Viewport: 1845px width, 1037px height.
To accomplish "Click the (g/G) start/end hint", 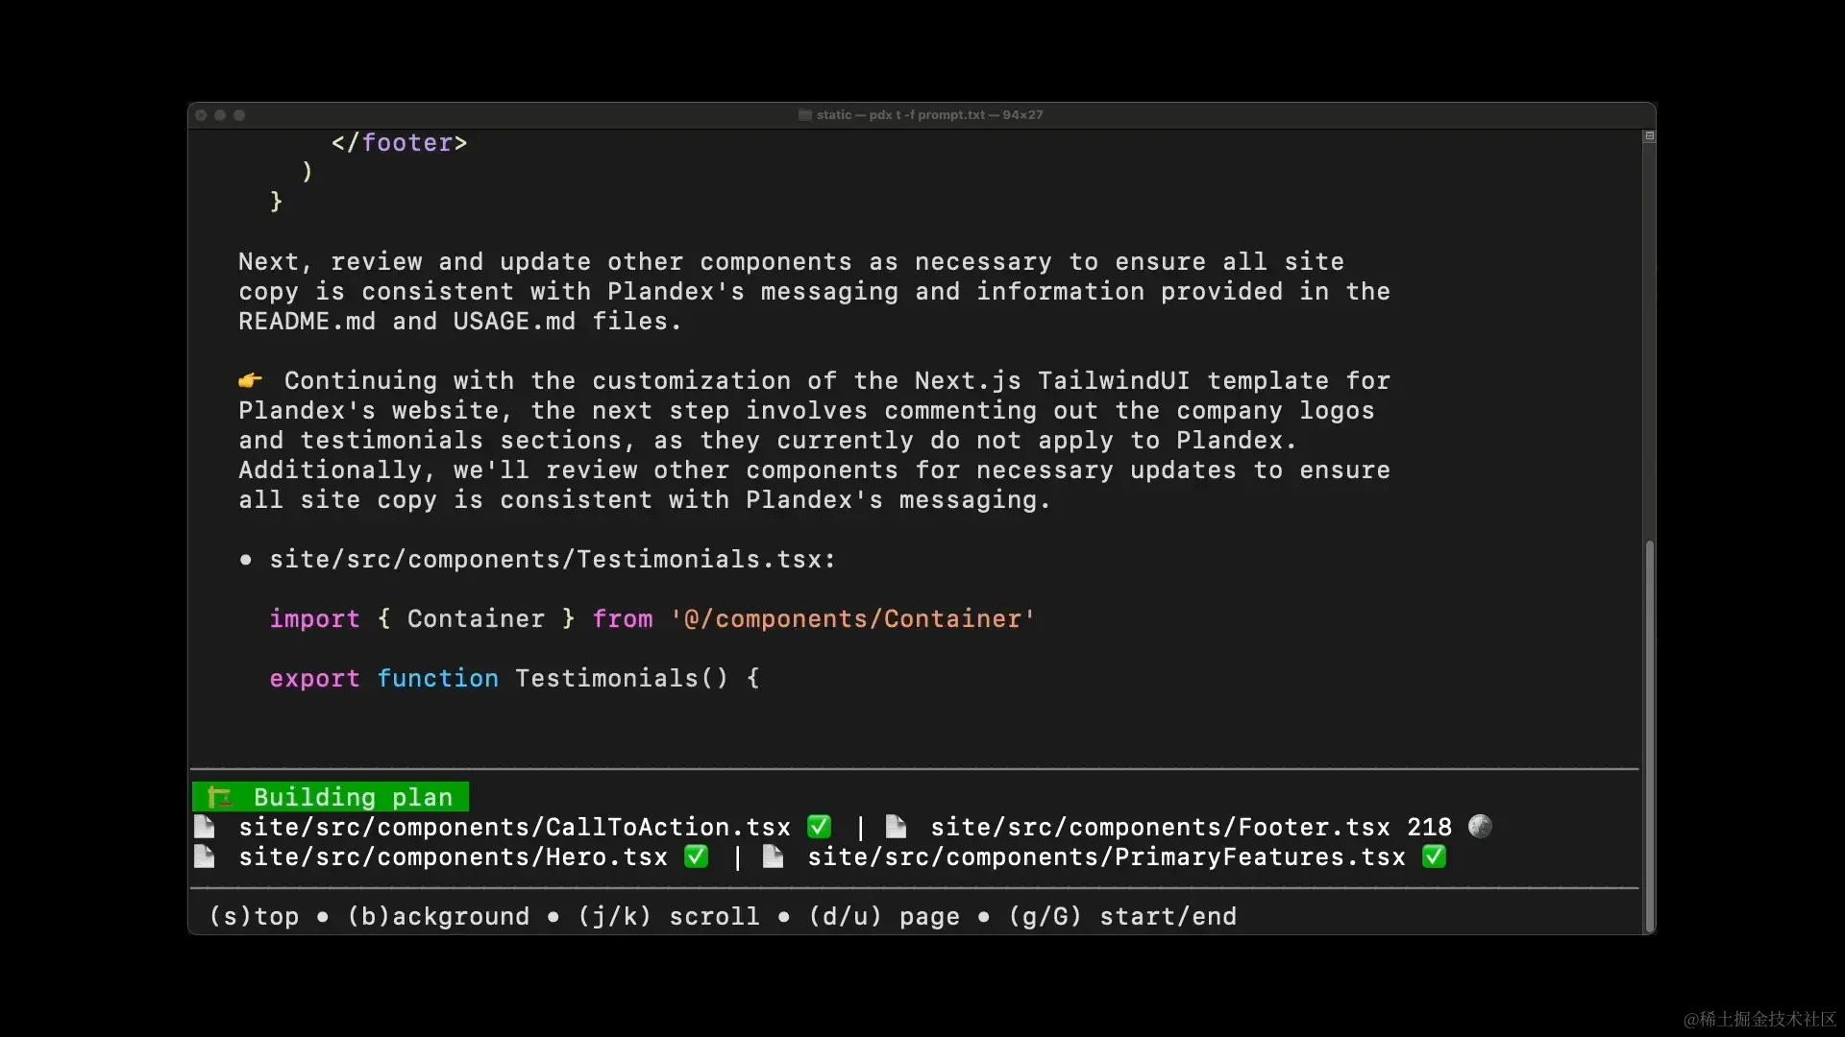I will pyautogui.click(x=1122, y=916).
